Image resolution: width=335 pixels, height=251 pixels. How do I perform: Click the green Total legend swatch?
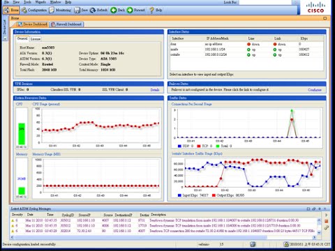[x=218, y=146]
